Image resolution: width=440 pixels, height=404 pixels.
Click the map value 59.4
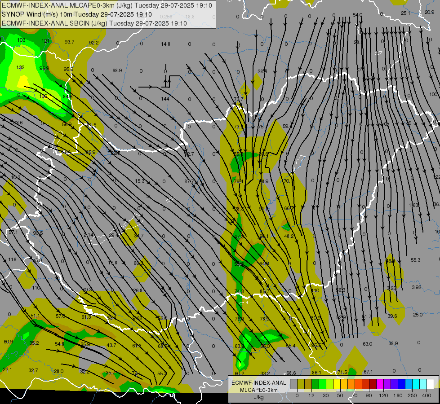287,126
